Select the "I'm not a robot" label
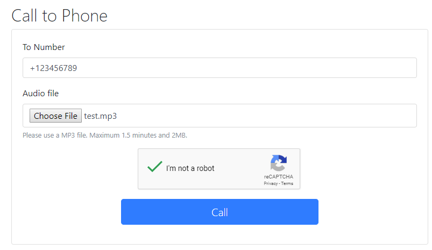 [x=190, y=168]
